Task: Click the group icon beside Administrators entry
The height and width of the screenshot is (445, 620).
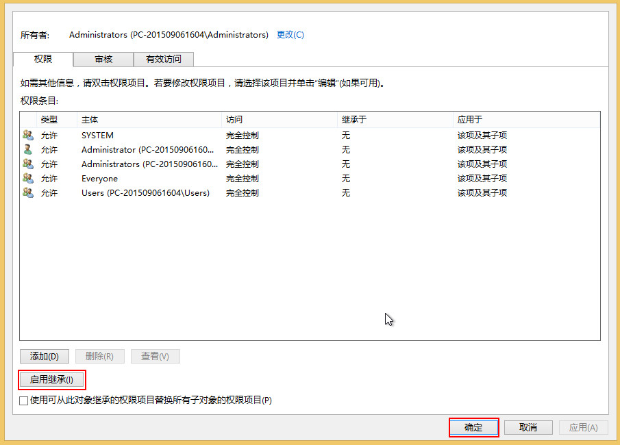Action: click(28, 164)
